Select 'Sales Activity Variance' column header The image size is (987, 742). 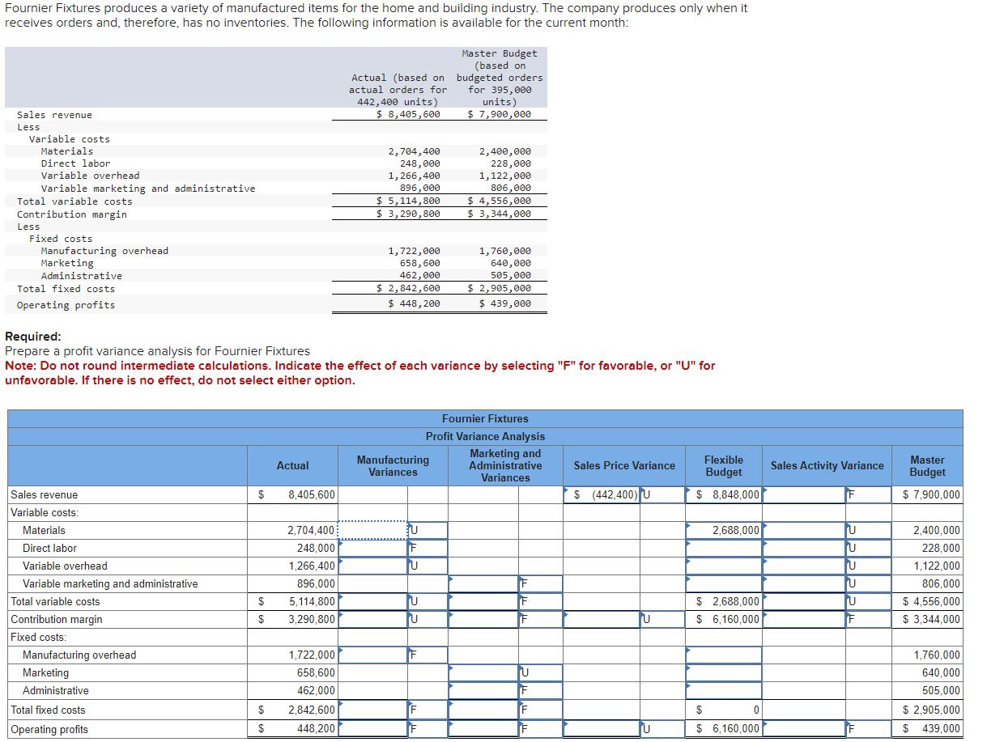(x=827, y=466)
